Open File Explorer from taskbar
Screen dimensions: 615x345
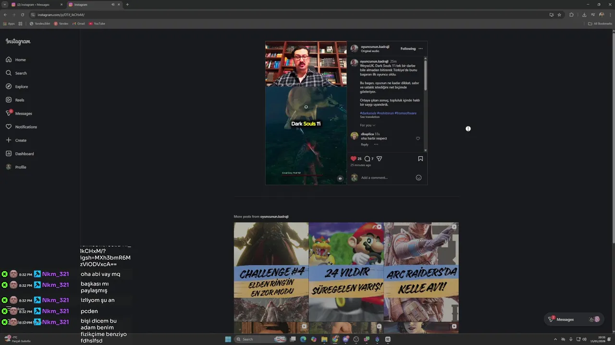[x=324, y=339]
